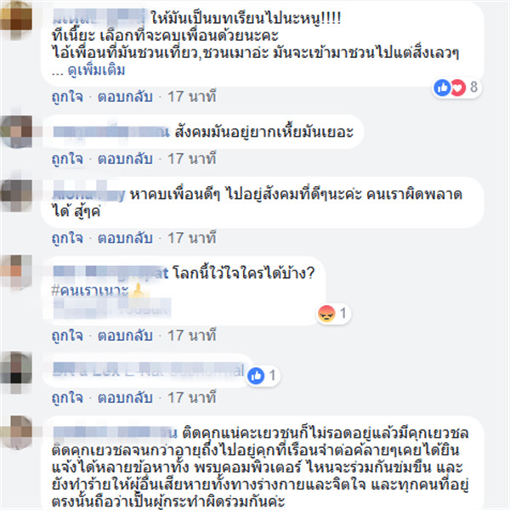
Task: Open the blurred name of the last commenter
Action: (115, 433)
